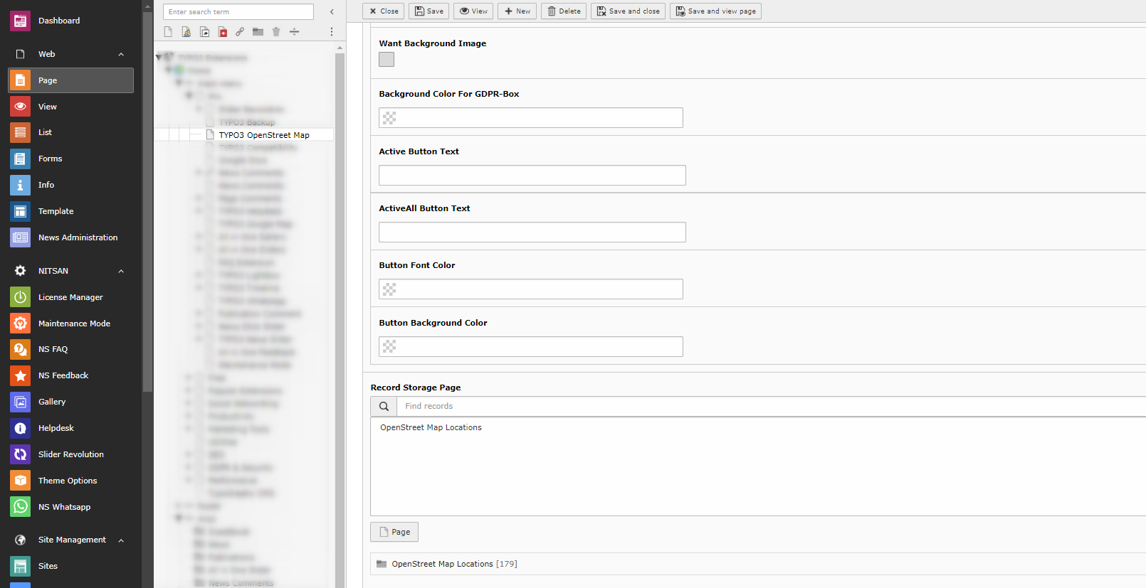Select OpenStreet Map Locations in the record list
The image size is (1146, 588).
point(431,427)
